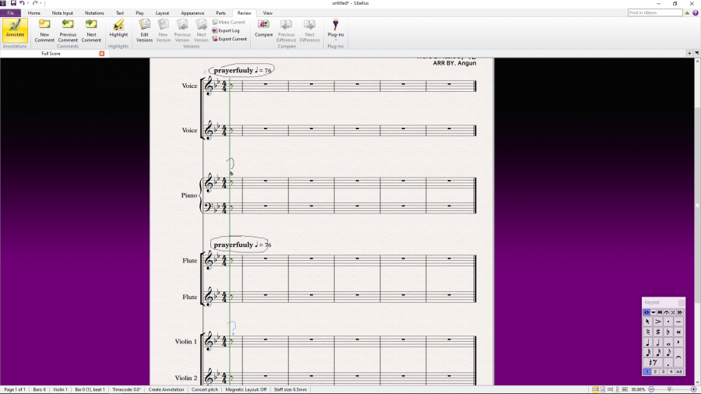Select the Full Score tab
Image resolution: width=701 pixels, height=394 pixels.
click(x=51, y=54)
